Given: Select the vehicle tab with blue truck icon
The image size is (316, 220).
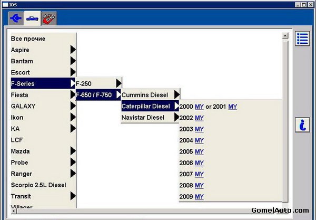Looking at the screenshot, I should click(x=32, y=18).
